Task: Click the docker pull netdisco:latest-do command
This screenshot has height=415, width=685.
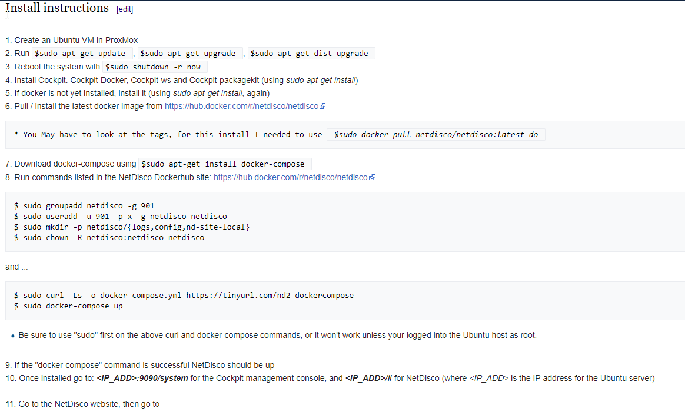Action: (x=435, y=135)
